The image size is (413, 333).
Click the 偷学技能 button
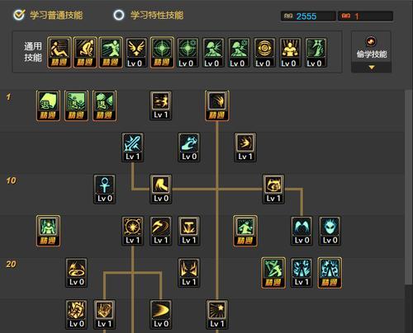coord(372,47)
